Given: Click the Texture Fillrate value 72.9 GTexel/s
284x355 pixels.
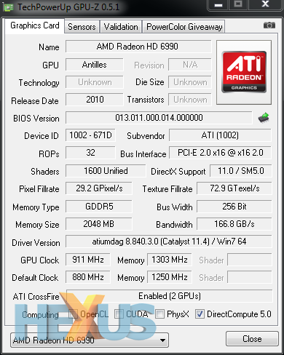Looking at the screenshot, I should coord(234,188).
